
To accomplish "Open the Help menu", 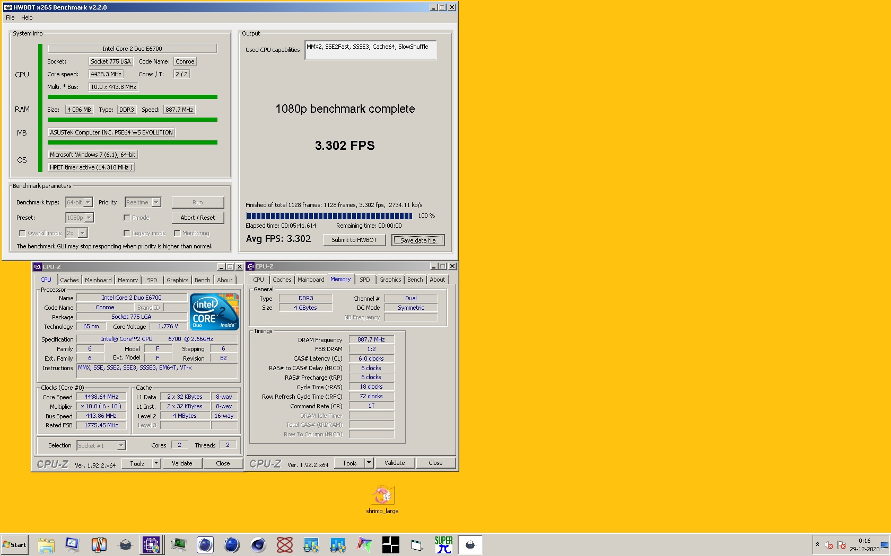I will coord(27,17).
